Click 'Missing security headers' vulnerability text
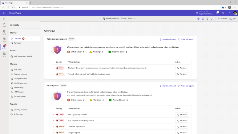 tap(78, 115)
